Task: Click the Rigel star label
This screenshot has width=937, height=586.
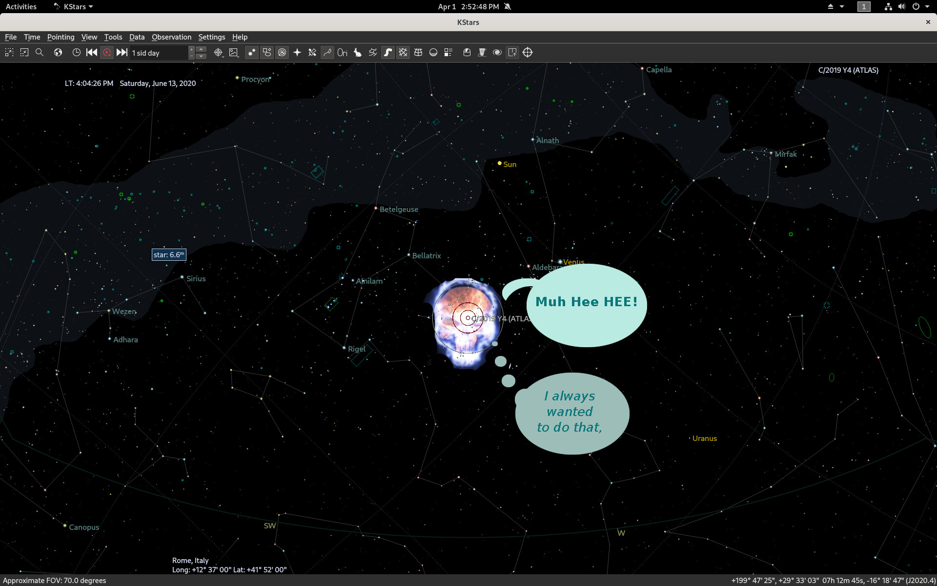Action: pos(357,349)
